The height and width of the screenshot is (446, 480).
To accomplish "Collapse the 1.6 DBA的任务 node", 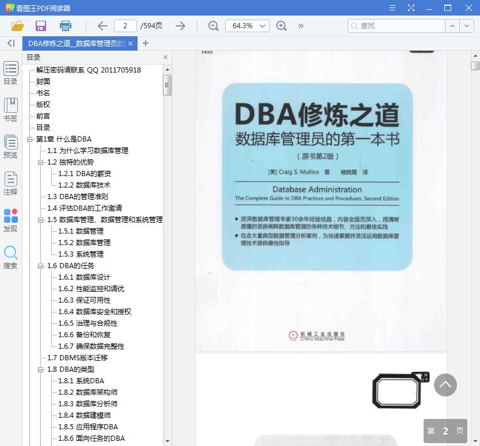I will click(40, 266).
